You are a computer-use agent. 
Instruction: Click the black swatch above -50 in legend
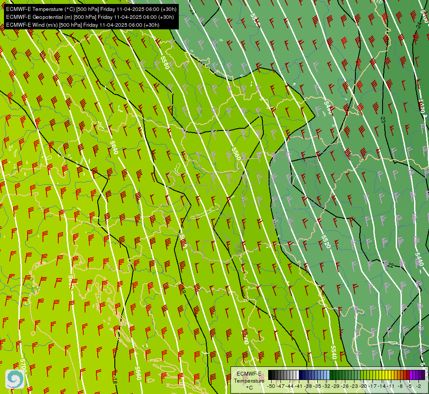[x=270, y=375]
